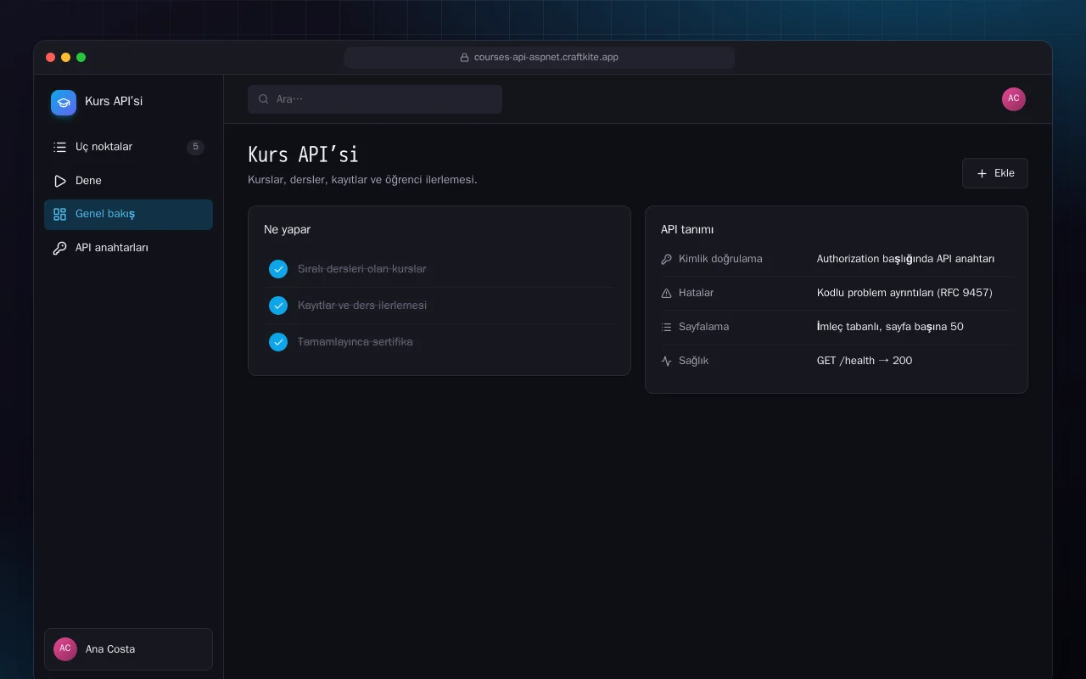Open API anahtarları in the sidebar
The image size is (1086, 679).
[128, 249]
